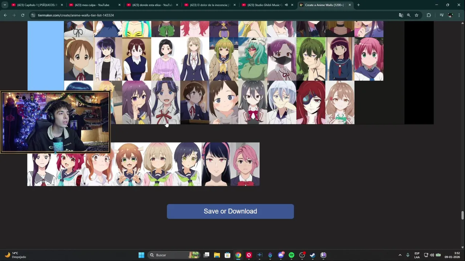Open the volume speaker icon in tray
The width and height of the screenshot is (465, 261).
(432, 255)
